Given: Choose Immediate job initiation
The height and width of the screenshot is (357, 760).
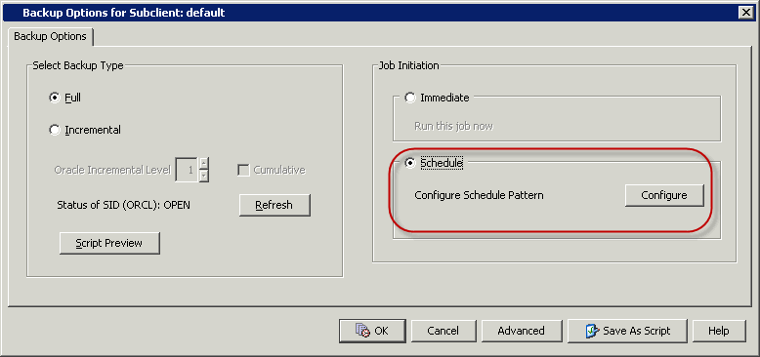Looking at the screenshot, I should click(410, 98).
